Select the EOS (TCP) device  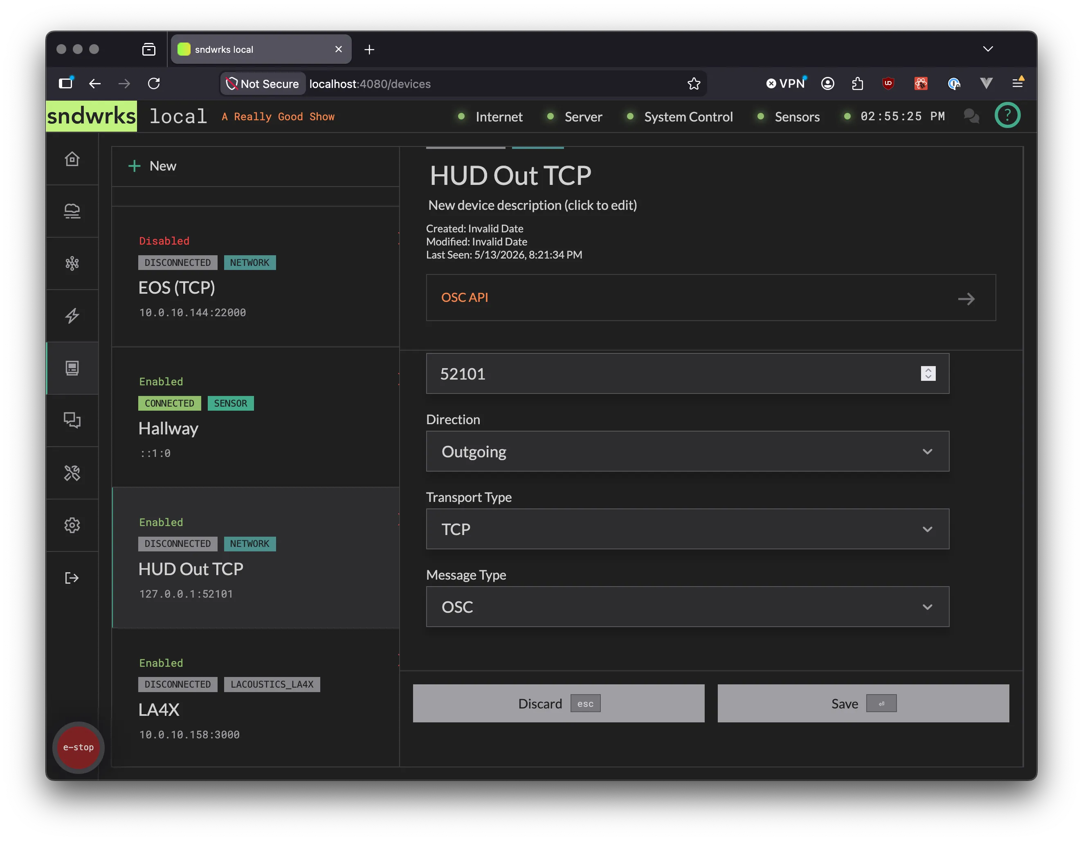tap(255, 277)
